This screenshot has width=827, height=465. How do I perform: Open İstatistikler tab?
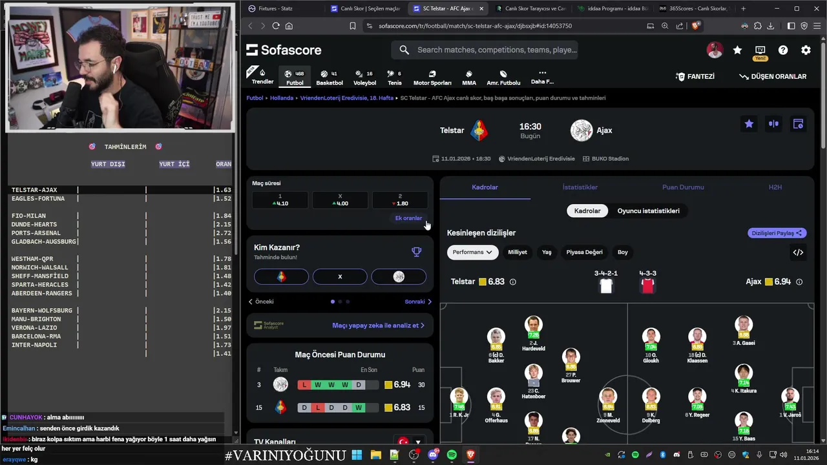pos(580,187)
